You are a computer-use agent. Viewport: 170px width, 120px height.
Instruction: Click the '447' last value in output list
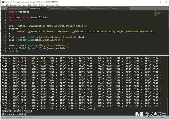90,108
